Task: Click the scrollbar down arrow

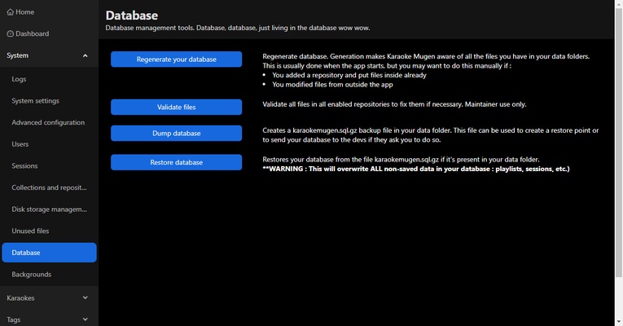Action: click(x=619, y=322)
